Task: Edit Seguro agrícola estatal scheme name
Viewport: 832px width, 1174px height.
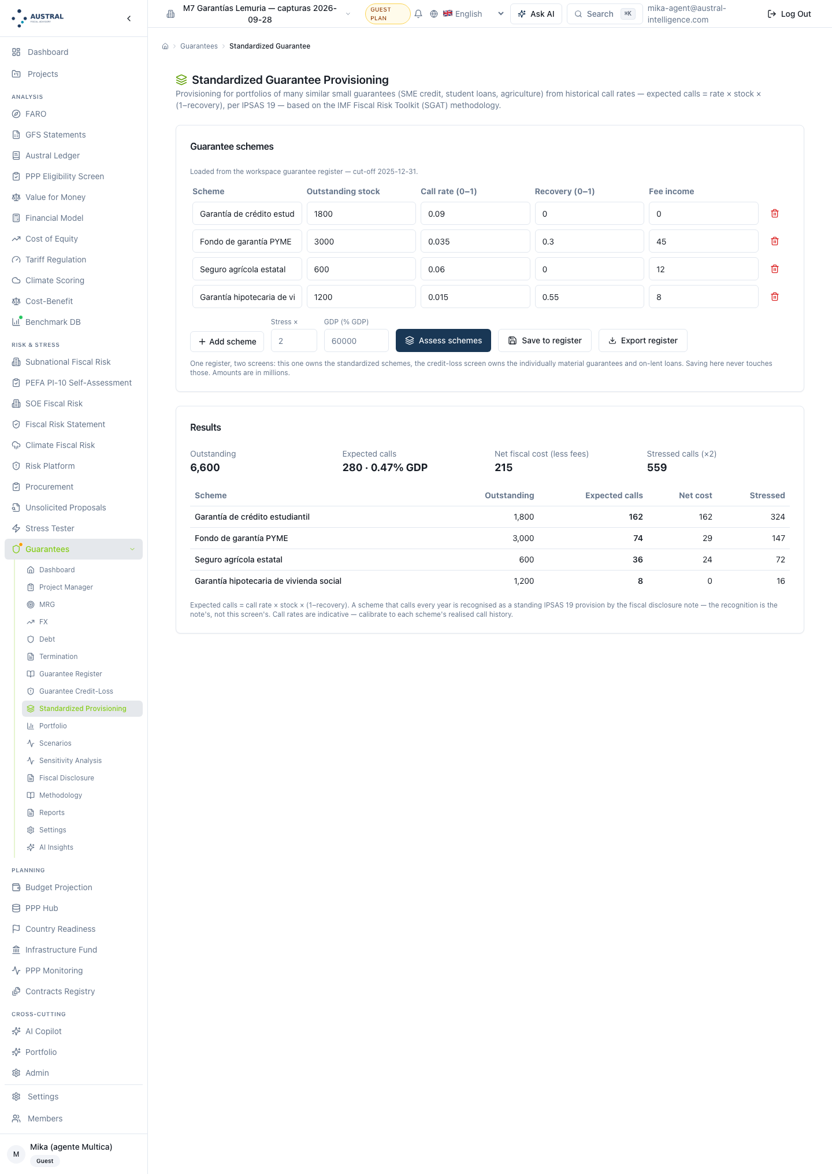Action: (x=247, y=269)
